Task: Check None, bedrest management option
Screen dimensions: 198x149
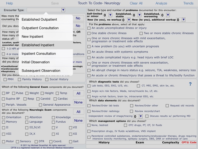Action: (89, 125)
